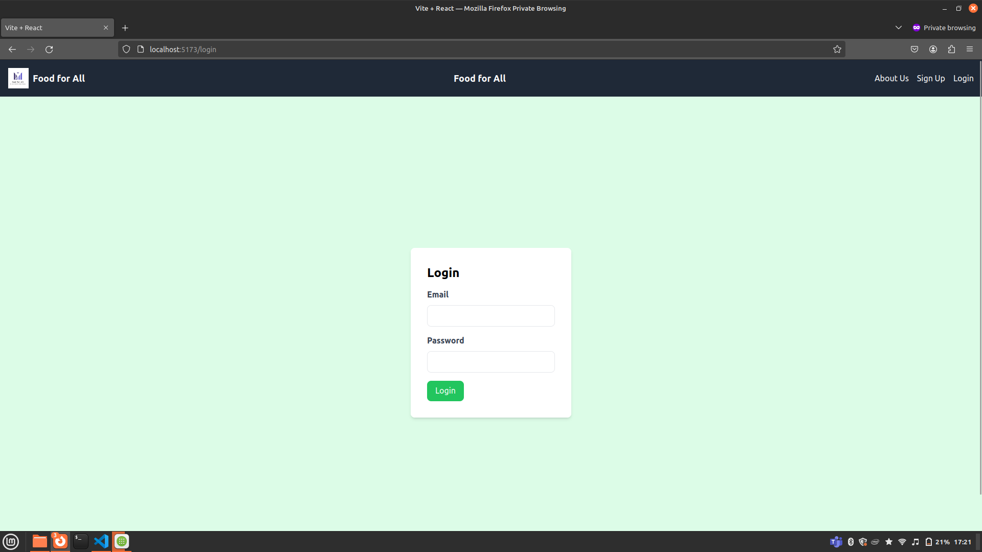The image size is (982, 552).
Task: Click the Save to Pocket icon
Action: point(914,50)
